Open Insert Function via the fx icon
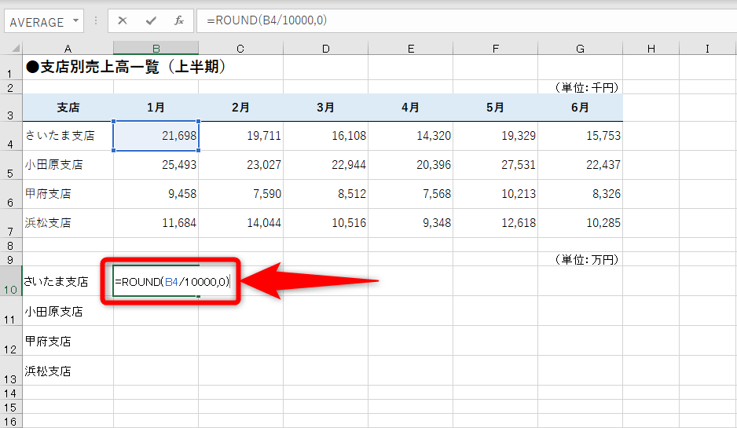The width and height of the screenshot is (737, 428). [x=179, y=20]
